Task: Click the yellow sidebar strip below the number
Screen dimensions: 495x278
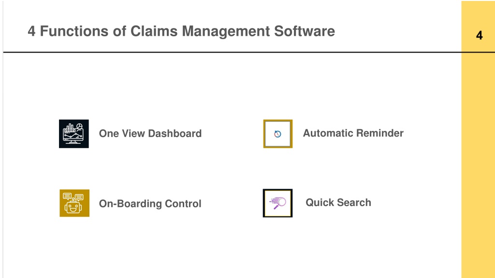Action: (x=478, y=165)
